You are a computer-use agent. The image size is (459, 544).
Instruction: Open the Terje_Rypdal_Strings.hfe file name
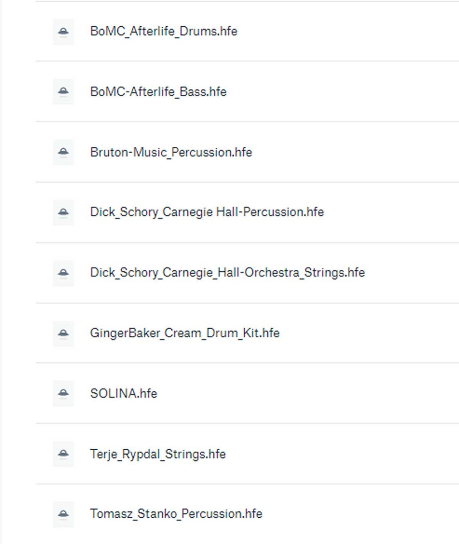click(x=158, y=454)
